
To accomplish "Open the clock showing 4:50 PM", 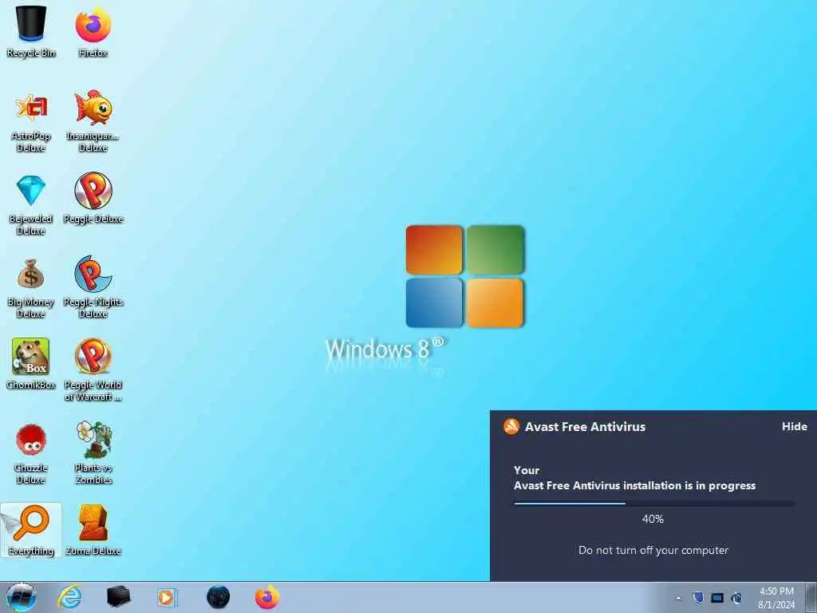I will (776, 598).
